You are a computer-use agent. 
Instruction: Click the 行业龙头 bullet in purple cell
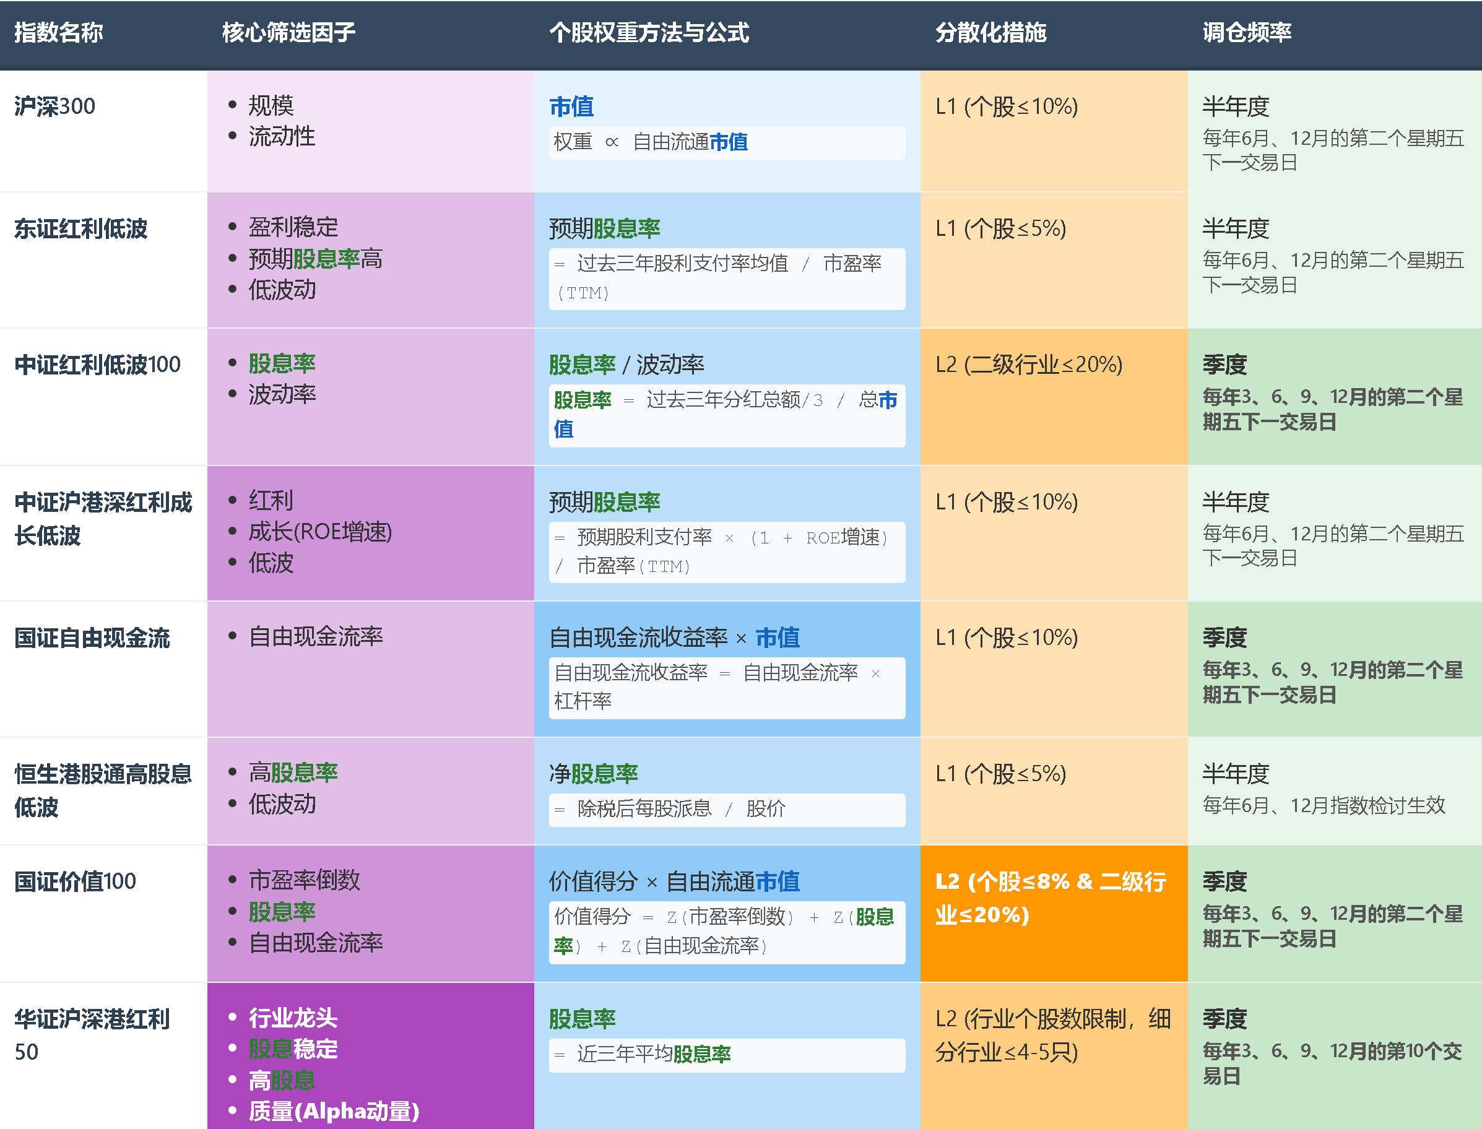(292, 1018)
